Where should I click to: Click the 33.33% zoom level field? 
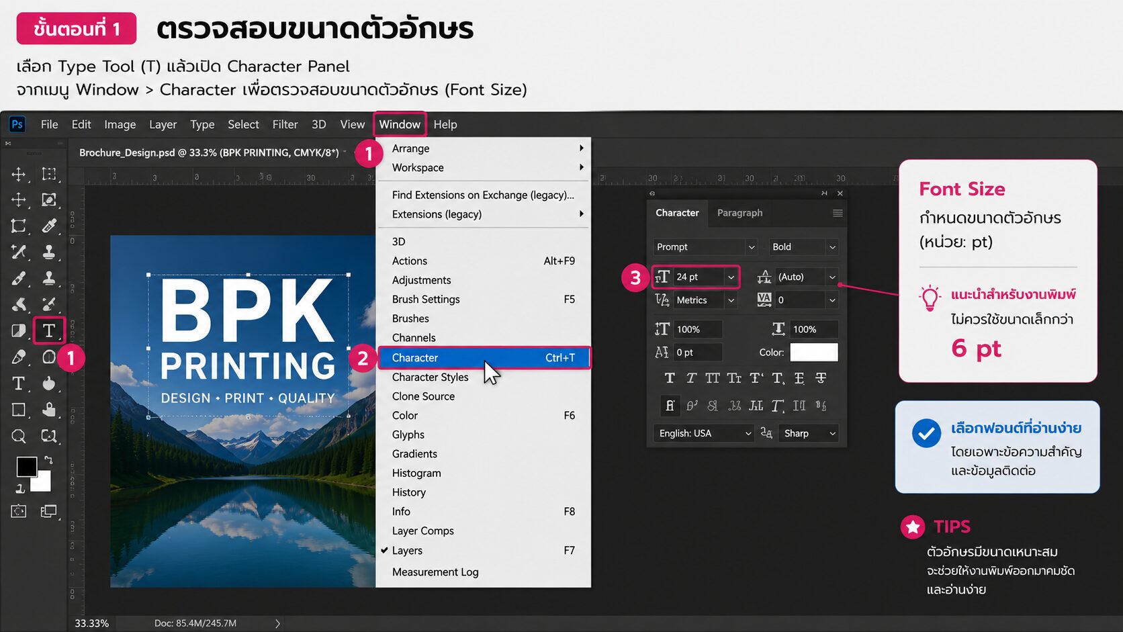pyautogui.click(x=91, y=623)
